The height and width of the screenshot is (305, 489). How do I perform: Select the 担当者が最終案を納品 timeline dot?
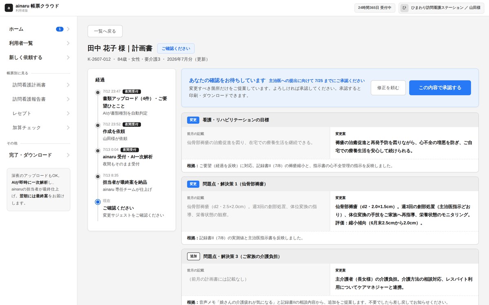tap(98, 176)
